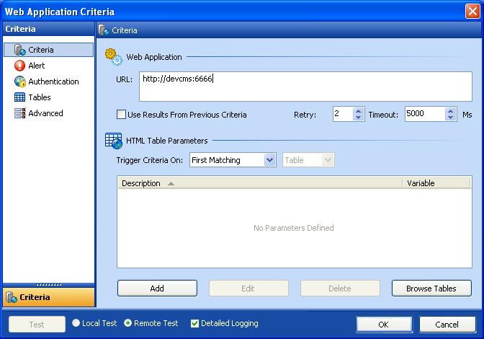Decrease the Timeout value with down arrow
The image size is (484, 339).
coord(451,118)
